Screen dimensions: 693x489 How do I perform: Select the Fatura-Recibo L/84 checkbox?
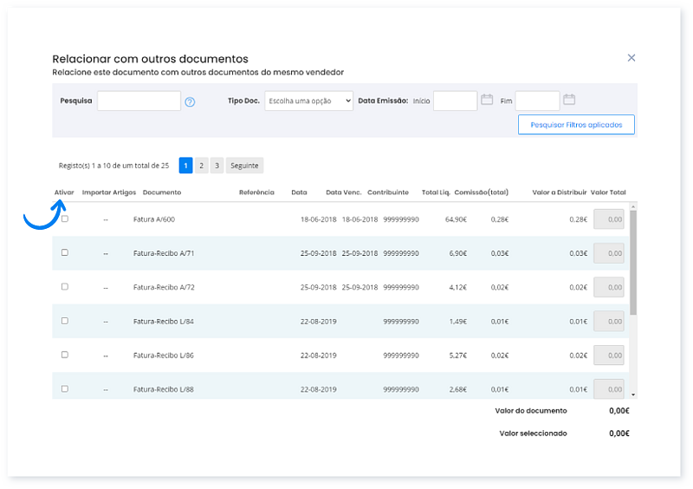coord(65,321)
